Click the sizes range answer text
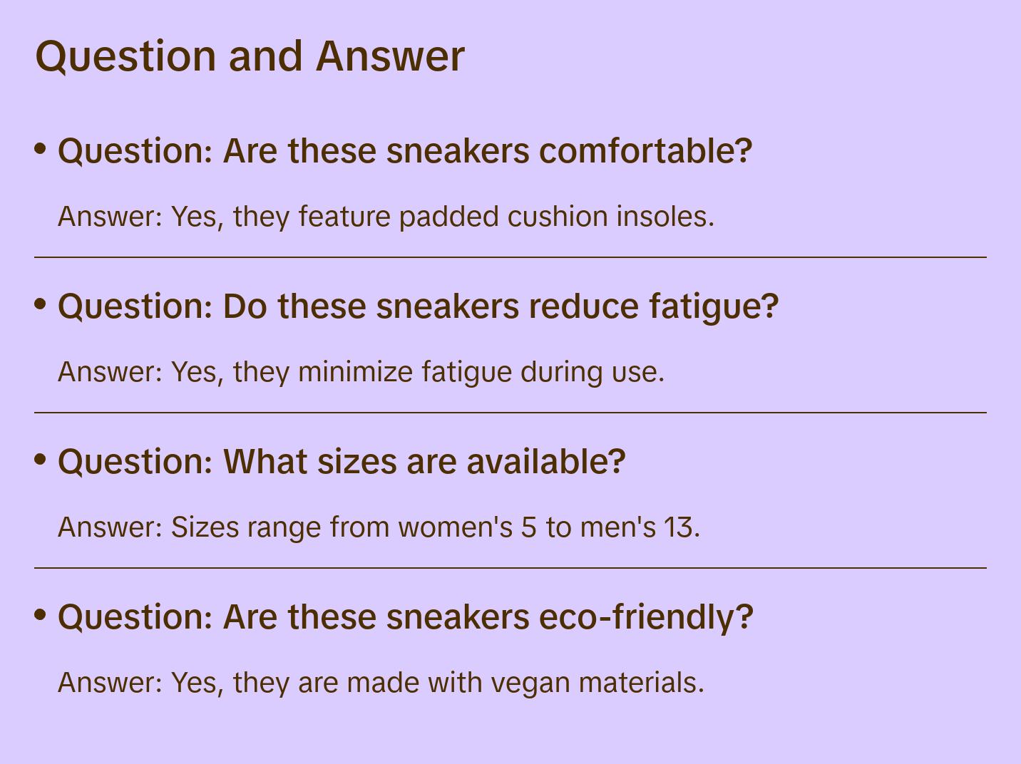 tap(379, 527)
